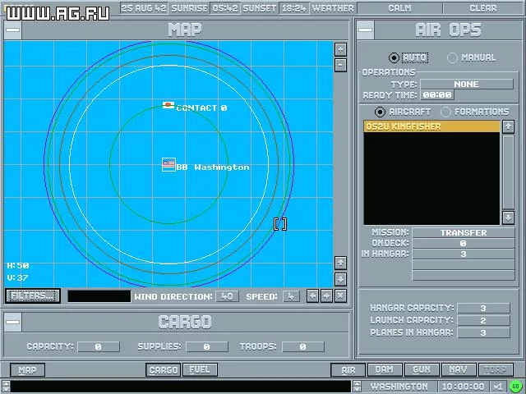Image resolution: width=526 pixels, height=394 pixels.
Task: Click the CALM weather status
Action: pos(399,8)
